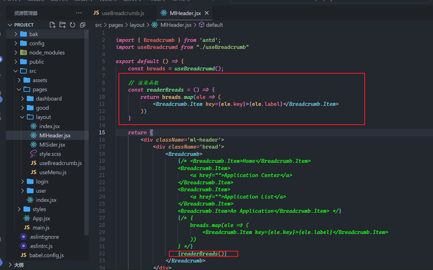Image resolution: width=433 pixels, height=270 pixels.
Task: Click the React icon beside App.jsx
Action: [27, 218]
